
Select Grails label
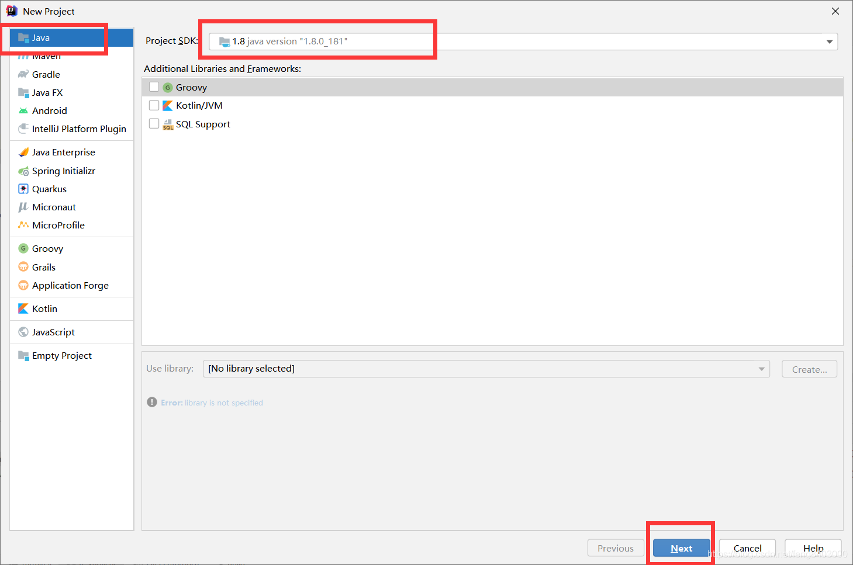(x=44, y=267)
